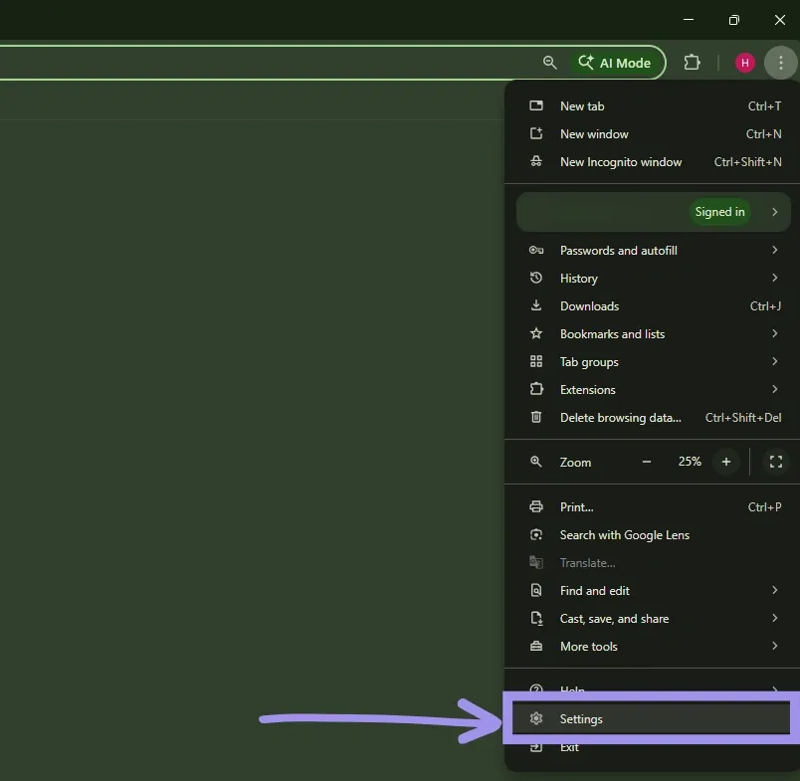Click the profile avatar in the toolbar
This screenshot has width=800, height=781.
click(743, 62)
